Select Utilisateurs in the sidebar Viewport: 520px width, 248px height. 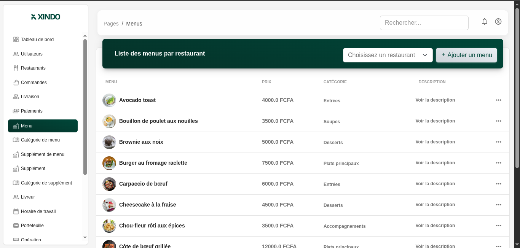tap(32, 54)
